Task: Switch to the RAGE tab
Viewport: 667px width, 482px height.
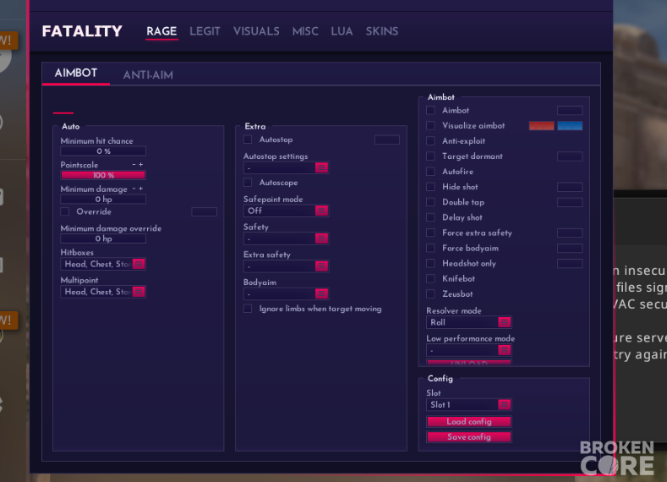Action: point(161,31)
